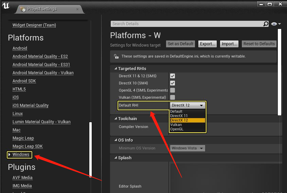Click the details panel scrollbar

point(279,72)
